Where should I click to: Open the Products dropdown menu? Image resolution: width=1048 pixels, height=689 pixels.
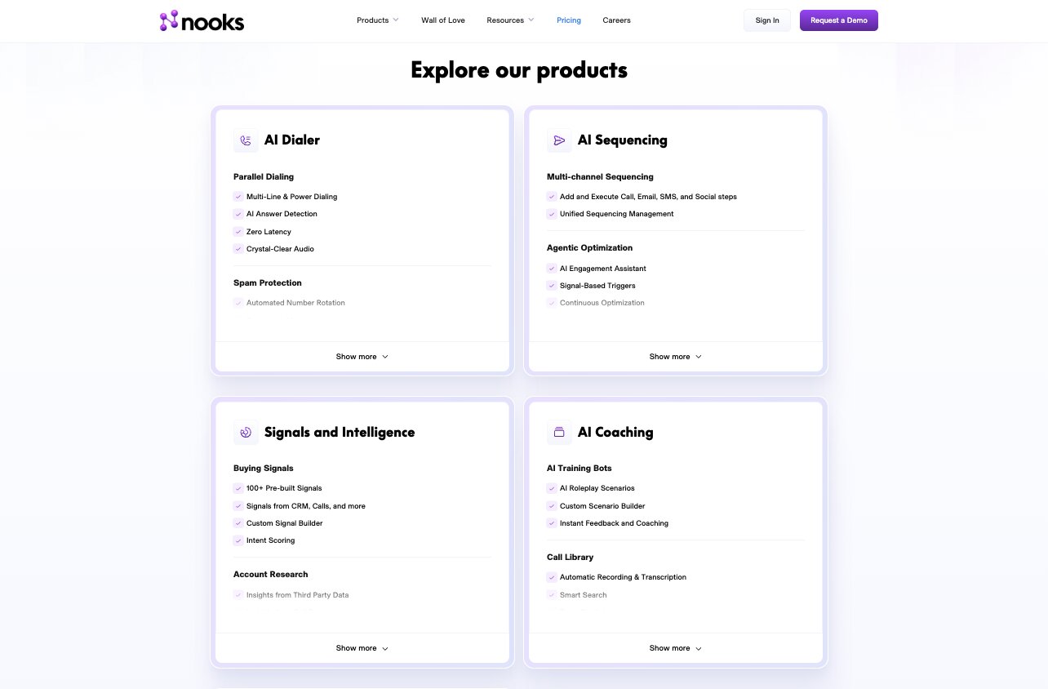coord(377,20)
